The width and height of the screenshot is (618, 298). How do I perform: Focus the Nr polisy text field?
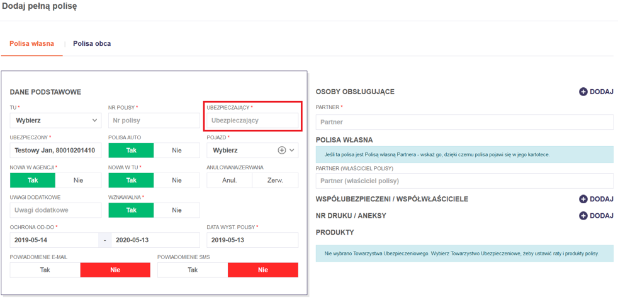(x=154, y=120)
